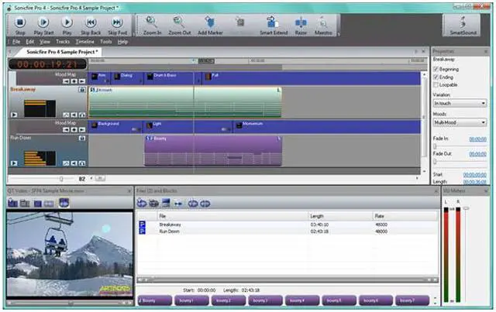Select the Razor tool
Image resolution: width=496 pixels, height=312 pixels.
(x=301, y=22)
